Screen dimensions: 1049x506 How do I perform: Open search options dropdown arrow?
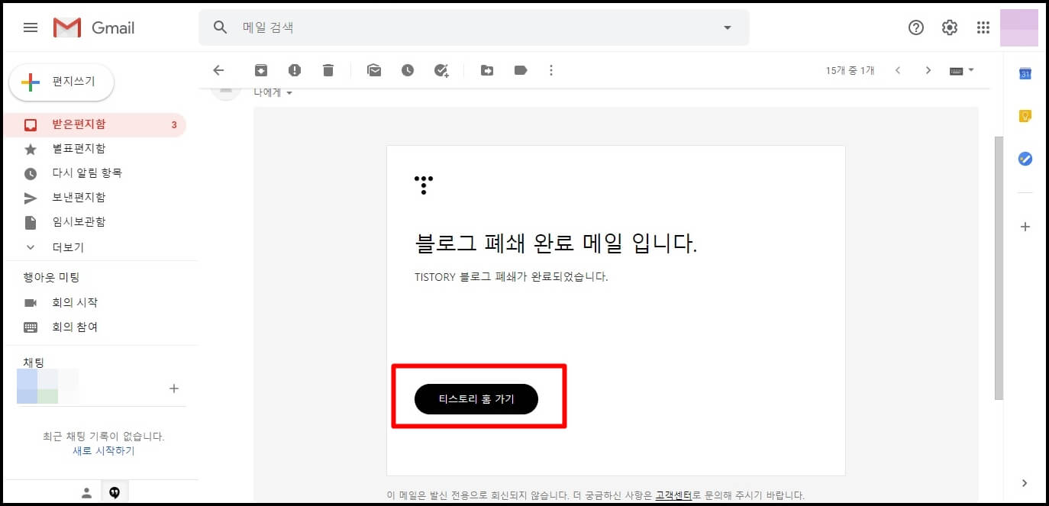pos(727,27)
